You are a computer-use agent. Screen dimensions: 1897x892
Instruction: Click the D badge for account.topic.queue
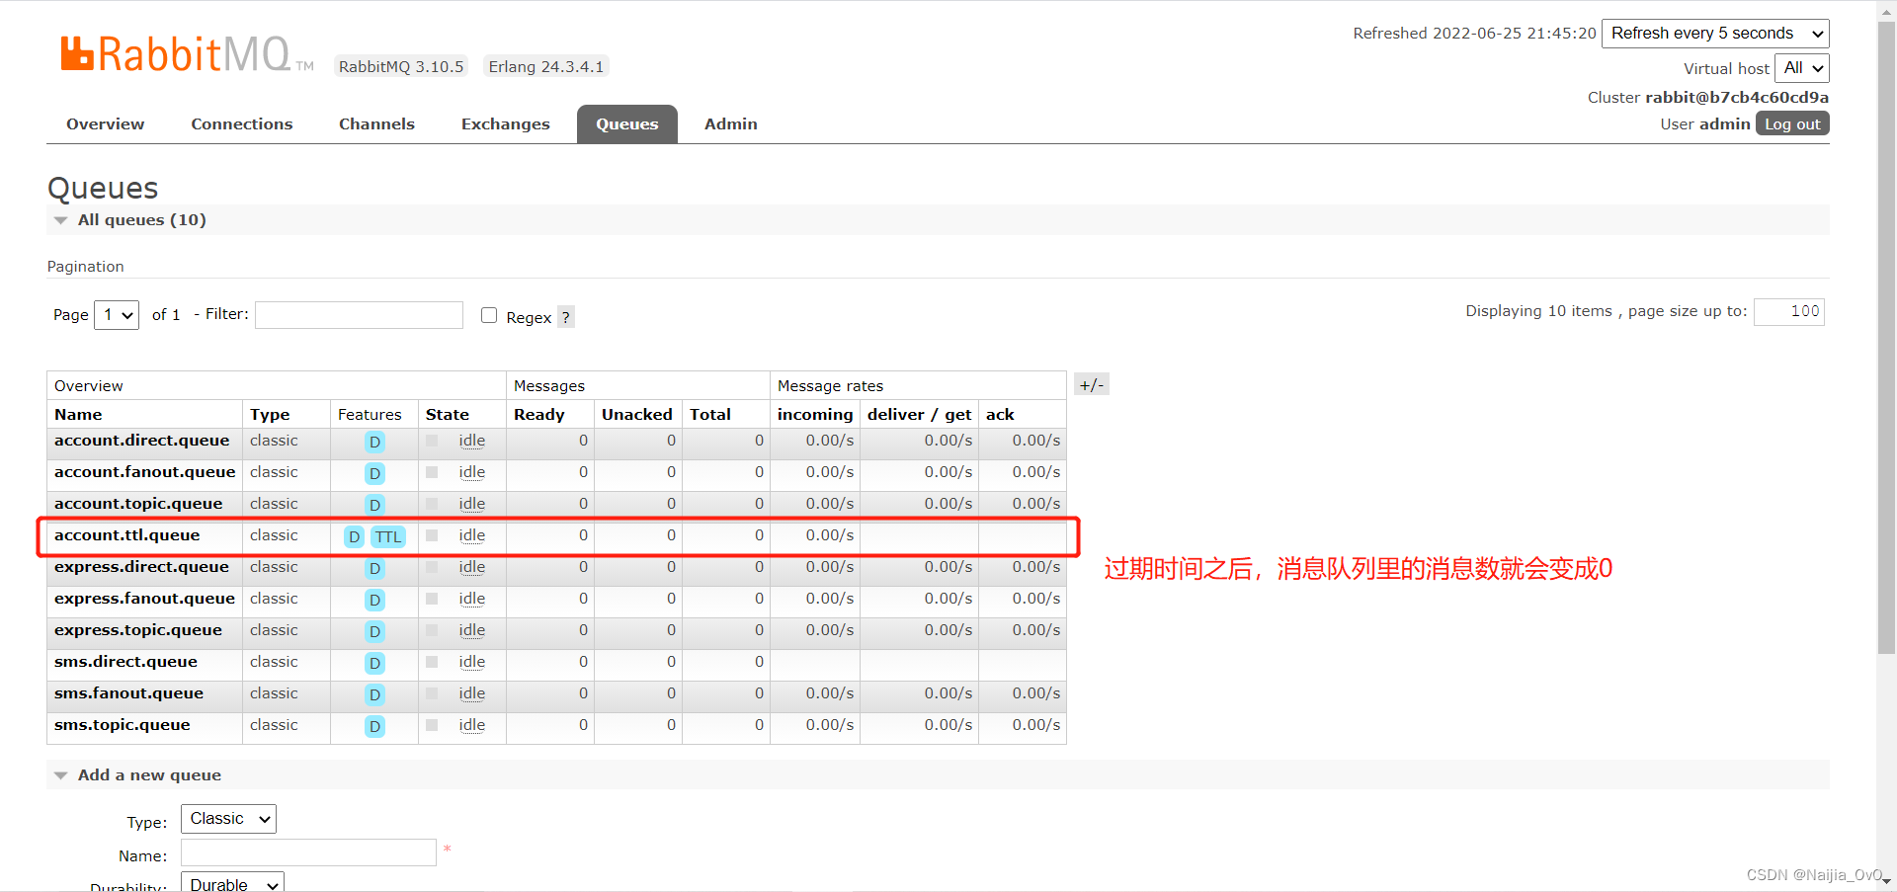(x=374, y=505)
